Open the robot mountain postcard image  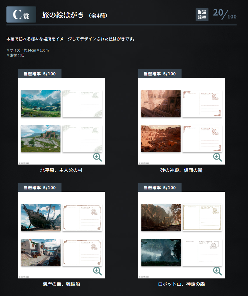coord(161,218)
